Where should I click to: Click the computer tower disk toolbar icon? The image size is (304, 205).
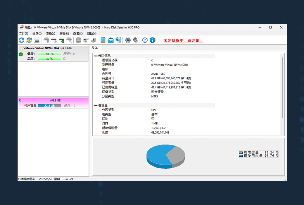coord(94,40)
